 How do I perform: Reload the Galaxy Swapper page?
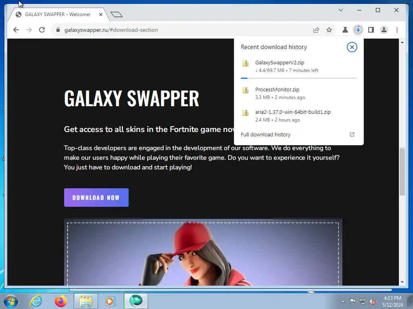click(42, 30)
